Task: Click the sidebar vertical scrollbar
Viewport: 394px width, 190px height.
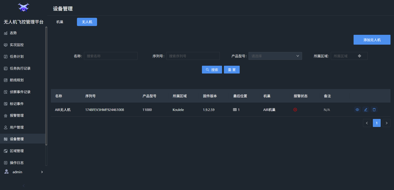Action: coord(46,86)
